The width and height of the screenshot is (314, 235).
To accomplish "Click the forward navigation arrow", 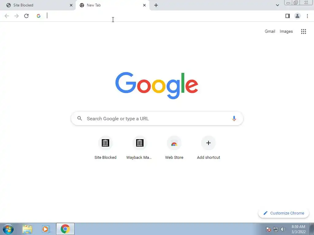I will pos(17,16).
